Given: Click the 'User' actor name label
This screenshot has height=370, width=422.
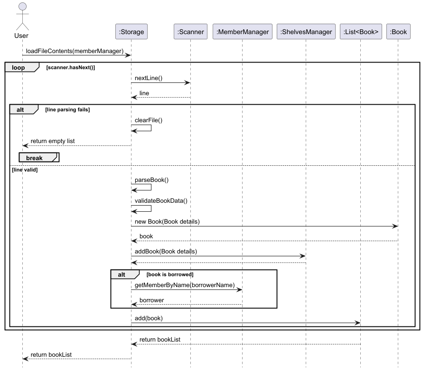Looking at the screenshot, I should (21, 36).
